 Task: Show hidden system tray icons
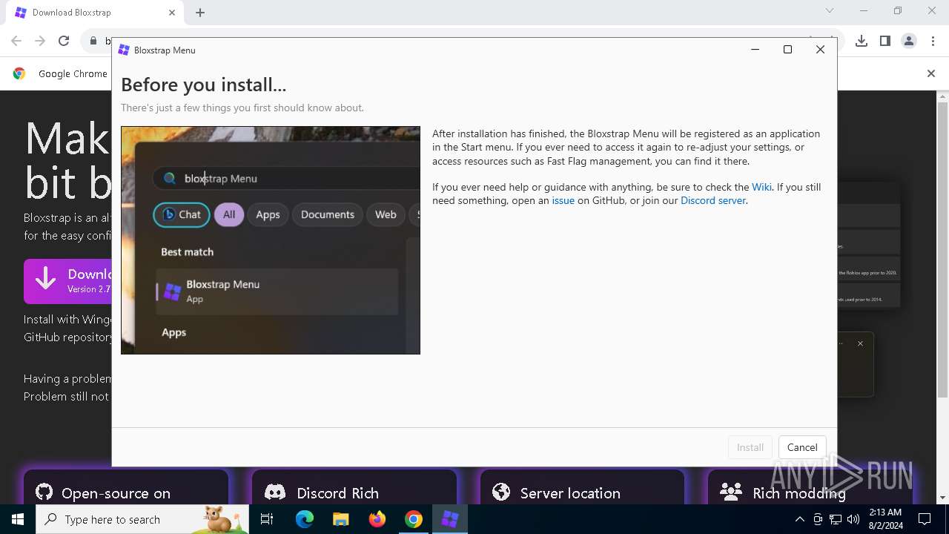coord(799,519)
